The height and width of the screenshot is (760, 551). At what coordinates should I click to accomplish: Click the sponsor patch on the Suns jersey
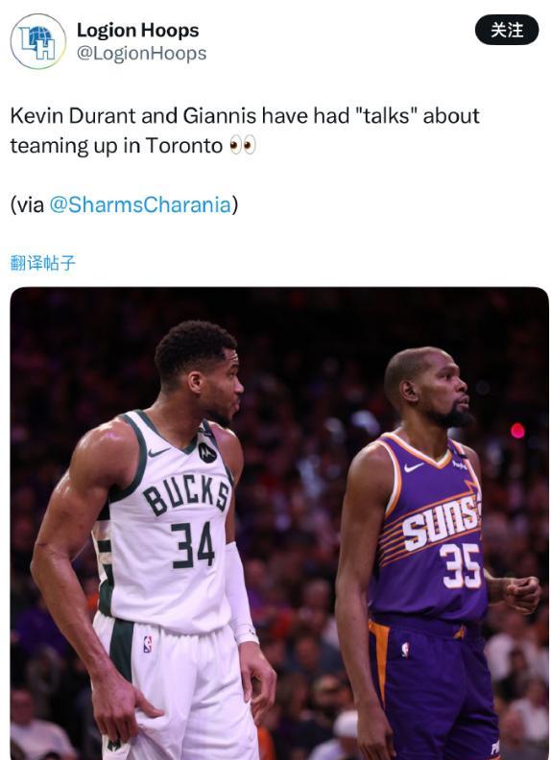click(x=459, y=465)
